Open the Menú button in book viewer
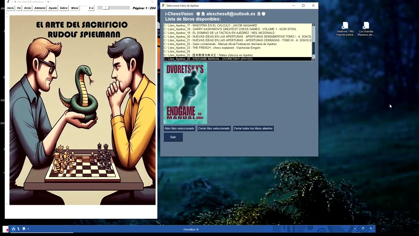 (x=75, y=8)
